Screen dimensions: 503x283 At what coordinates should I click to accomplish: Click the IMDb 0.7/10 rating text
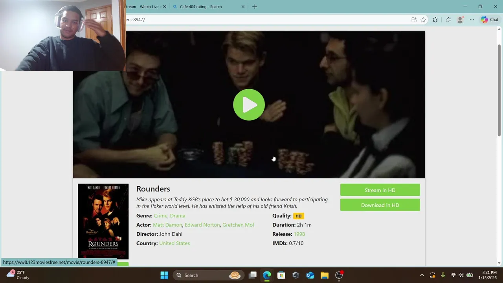pyautogui.click(x=288, y=243)
